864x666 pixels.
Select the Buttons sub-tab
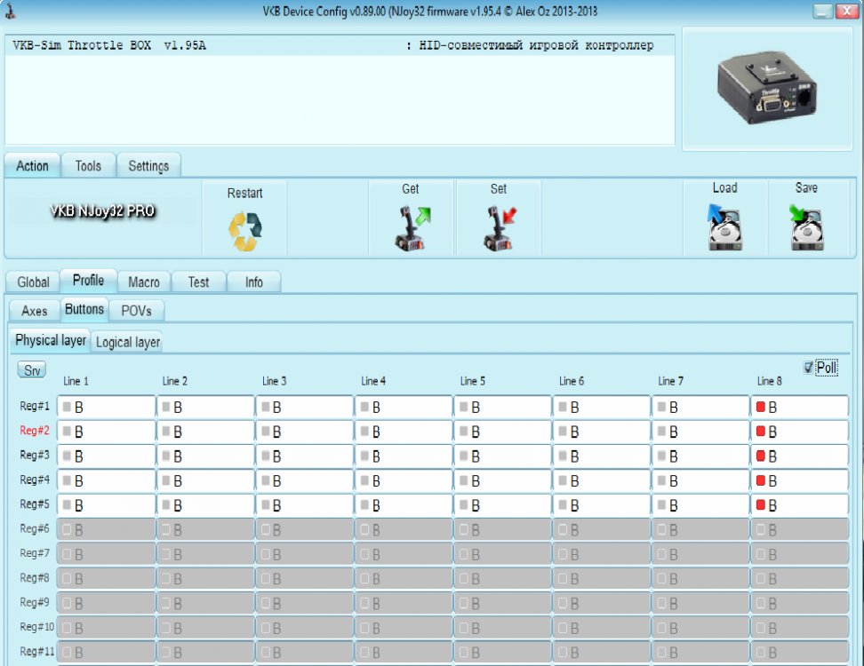84,309
